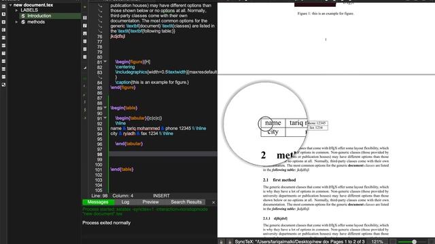Switch to the Messages tab
This screenshot has height=244, width=435.
98,202
